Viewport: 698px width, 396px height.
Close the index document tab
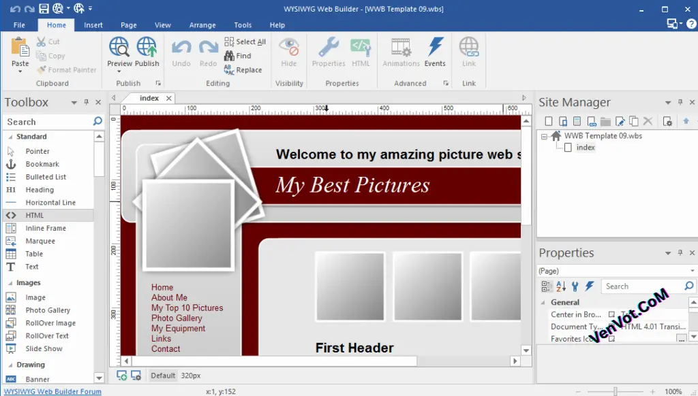169,98
